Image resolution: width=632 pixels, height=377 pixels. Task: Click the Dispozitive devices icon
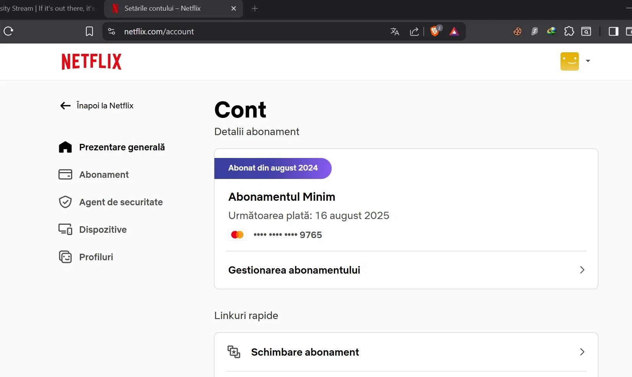(65, 230)
